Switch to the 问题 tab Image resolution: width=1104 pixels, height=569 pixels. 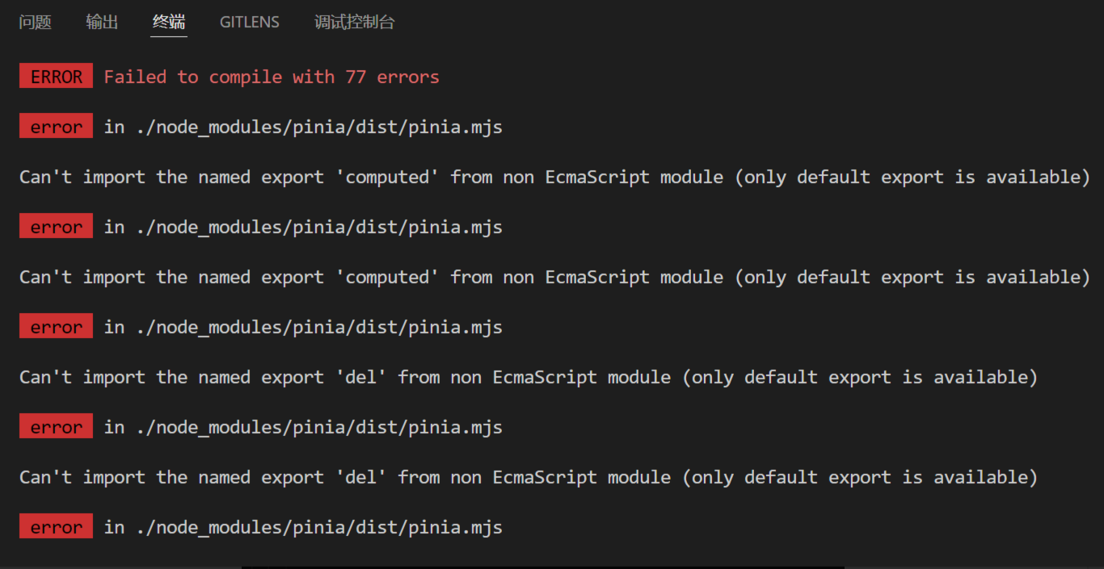pyautogui.click(x=36, y=23)
